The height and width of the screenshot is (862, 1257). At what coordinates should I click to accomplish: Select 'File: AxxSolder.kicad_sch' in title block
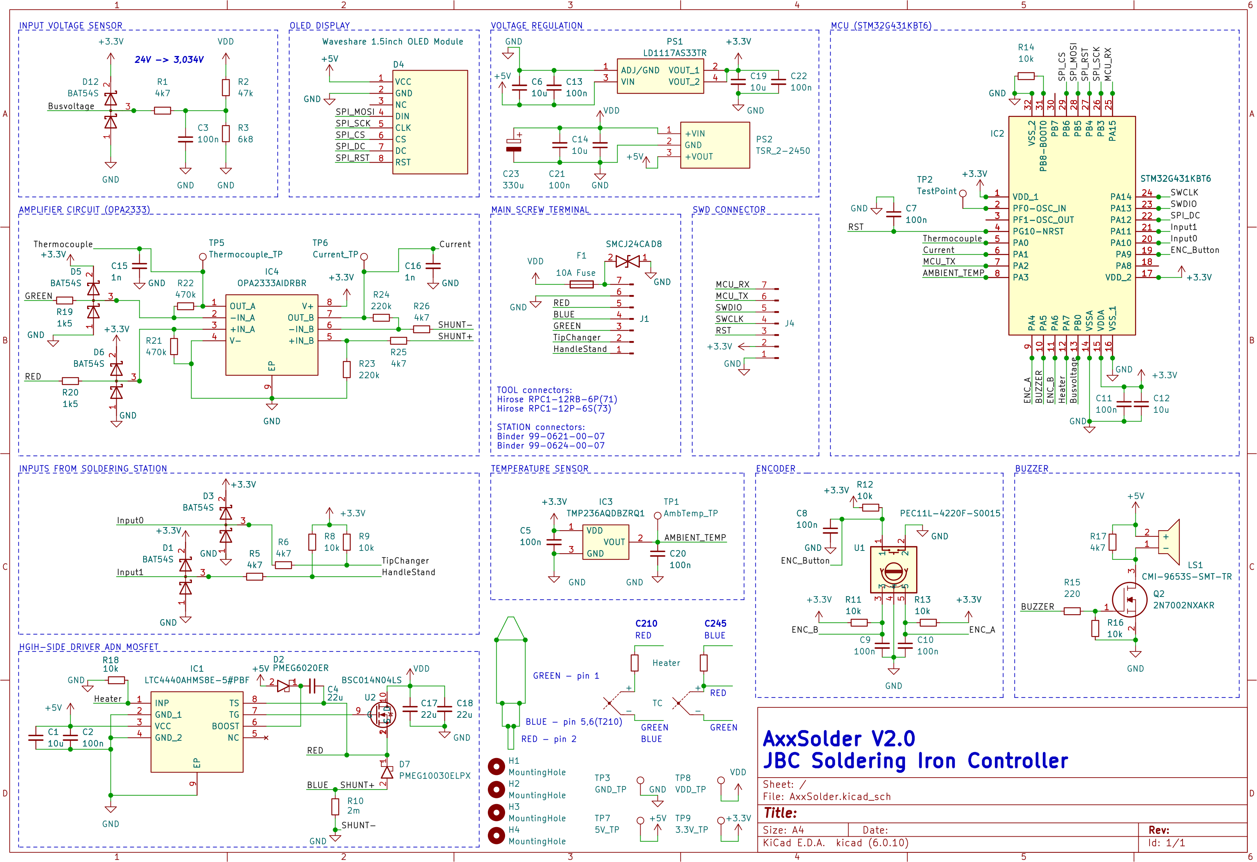(x=828, y=796)
